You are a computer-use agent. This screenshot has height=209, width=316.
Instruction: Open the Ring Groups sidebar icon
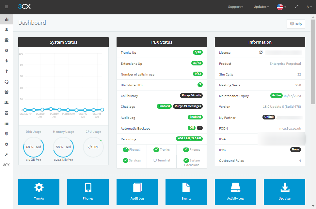coord(7,92)
